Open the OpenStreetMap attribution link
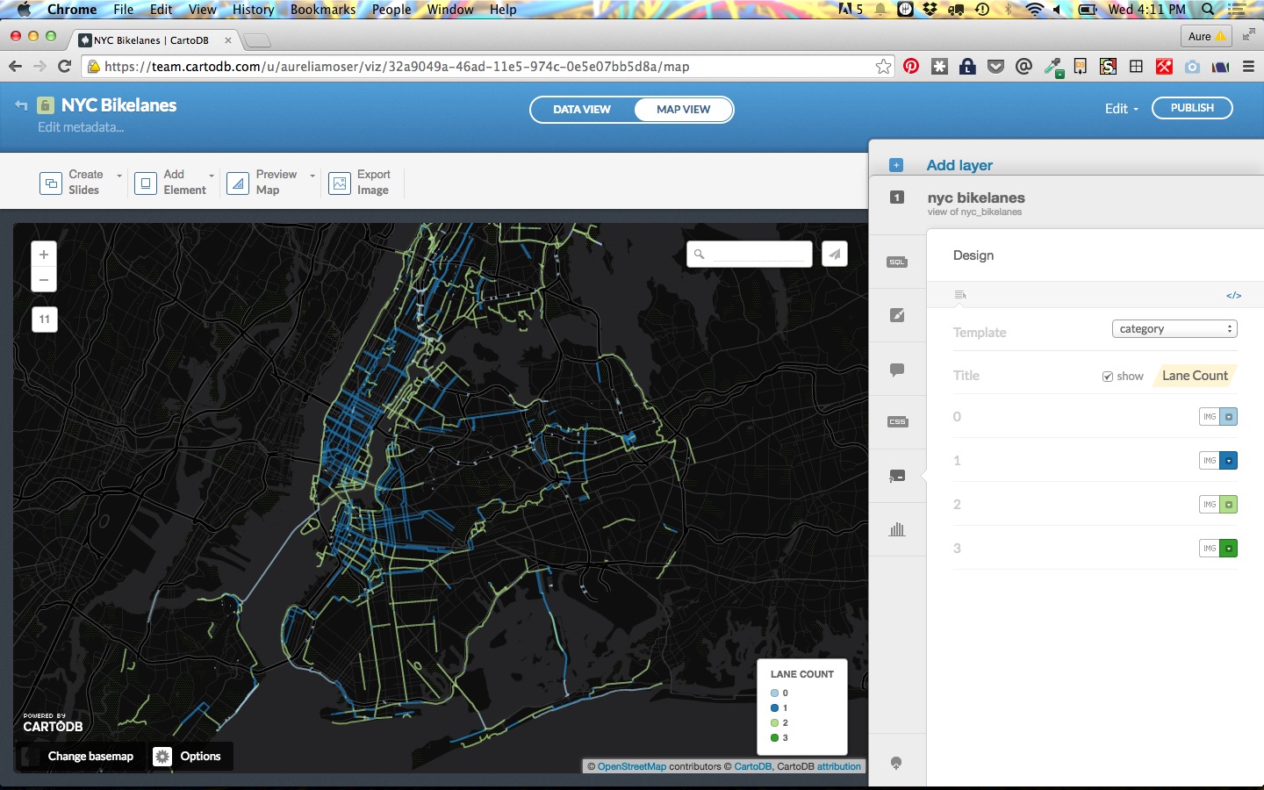 tap(632, 766)
